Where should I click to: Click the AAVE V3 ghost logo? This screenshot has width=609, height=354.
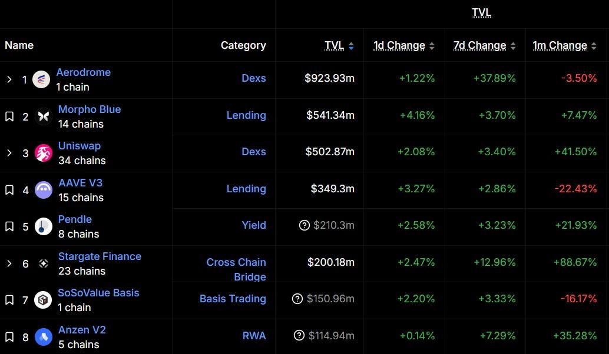44,190
